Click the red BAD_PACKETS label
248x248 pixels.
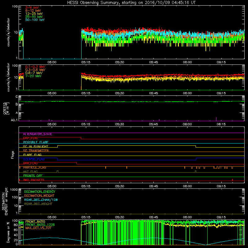point(34,180)
